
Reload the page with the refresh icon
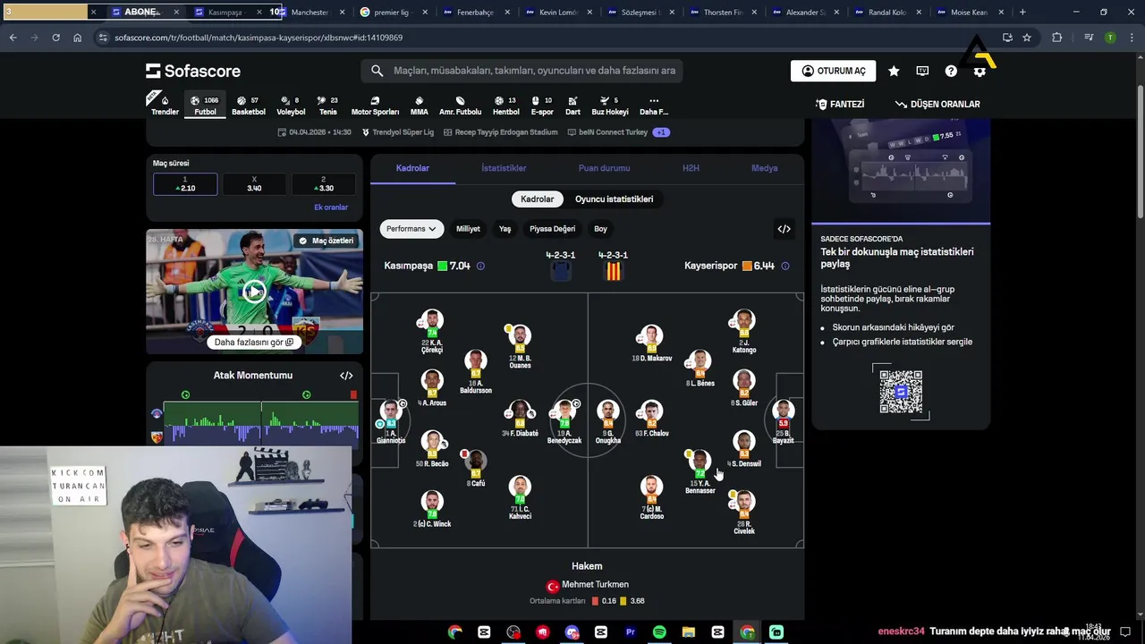[x=55, y=38]
